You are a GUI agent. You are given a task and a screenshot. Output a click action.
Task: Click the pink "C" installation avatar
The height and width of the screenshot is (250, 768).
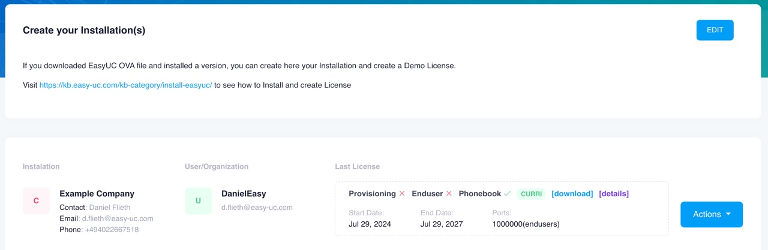coord(36,201)
